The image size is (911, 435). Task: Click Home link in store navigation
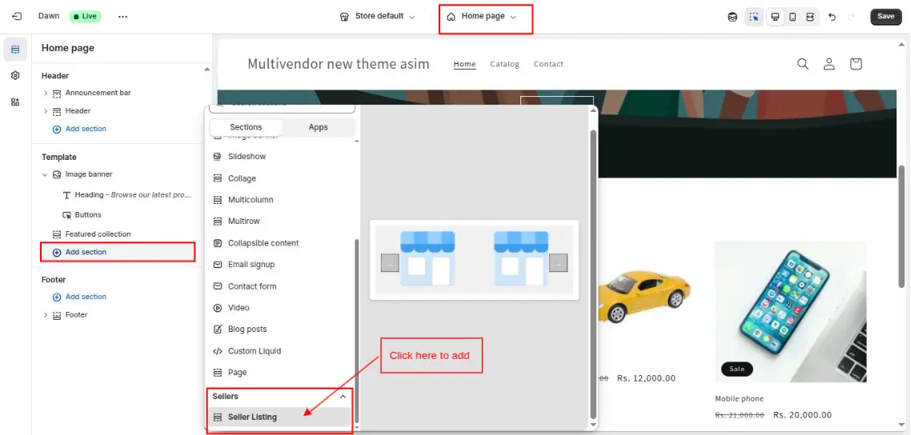pos(465,65)
